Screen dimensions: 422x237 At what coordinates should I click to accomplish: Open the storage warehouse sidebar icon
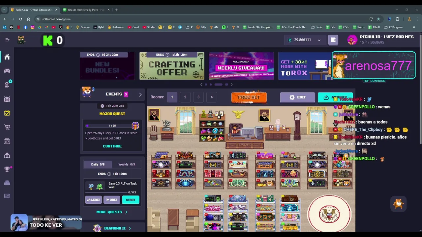click(x=7, y=155)
